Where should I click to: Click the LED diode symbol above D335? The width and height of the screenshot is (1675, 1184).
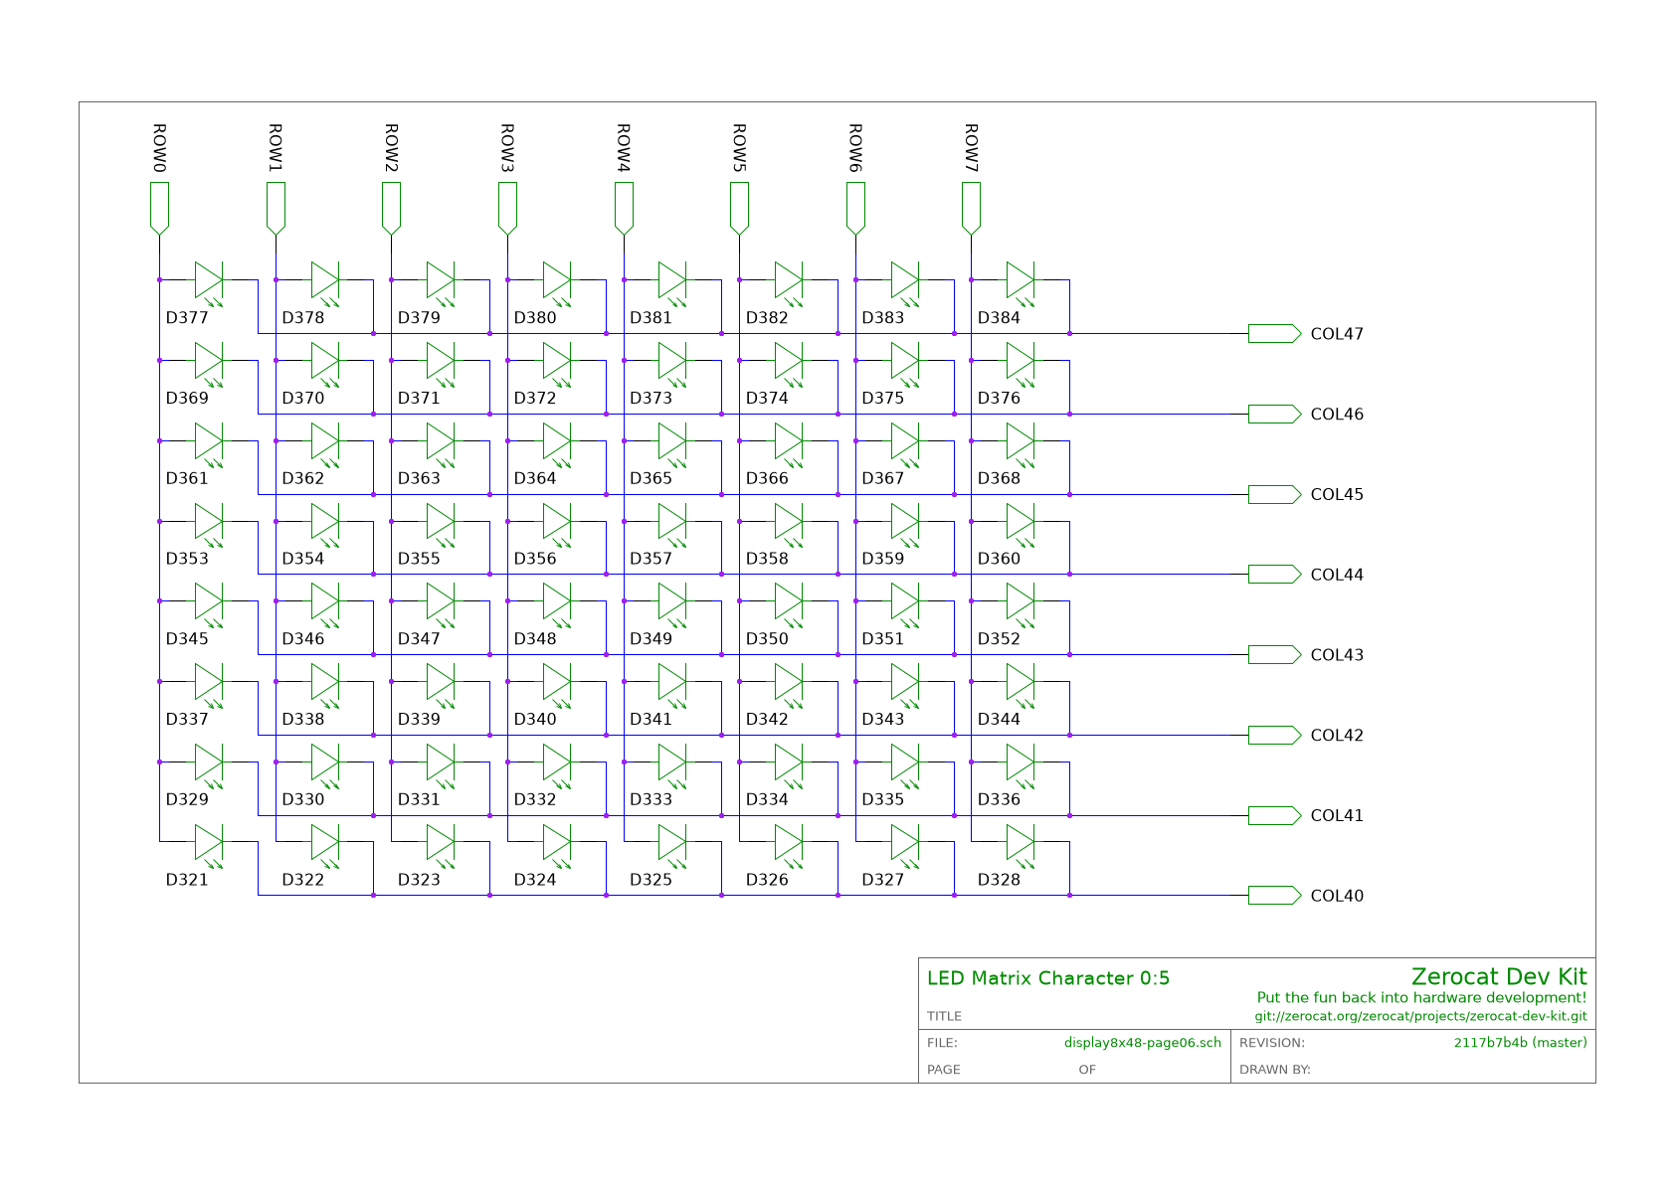pos(905,763)
